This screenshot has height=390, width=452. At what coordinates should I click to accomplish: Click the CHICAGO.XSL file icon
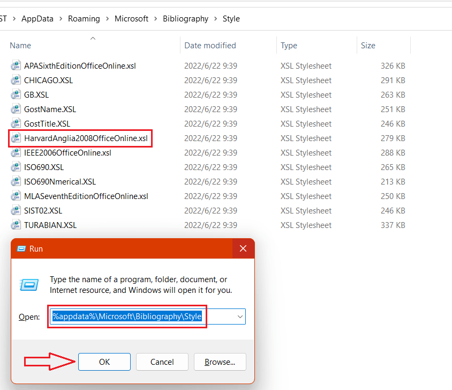click(x=16, y=80)
